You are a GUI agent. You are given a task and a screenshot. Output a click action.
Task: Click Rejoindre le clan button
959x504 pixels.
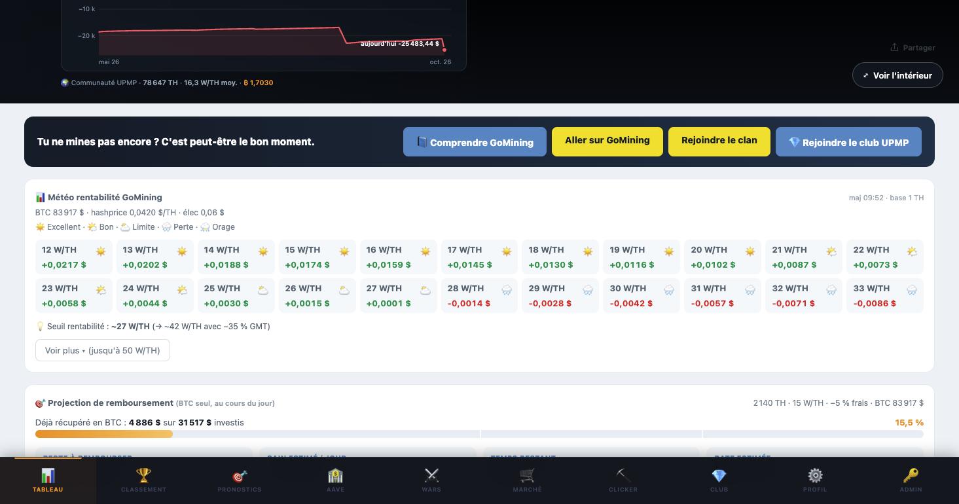(719, 141)
